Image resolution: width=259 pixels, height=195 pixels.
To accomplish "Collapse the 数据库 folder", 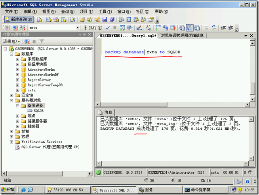I will point(11,54).
